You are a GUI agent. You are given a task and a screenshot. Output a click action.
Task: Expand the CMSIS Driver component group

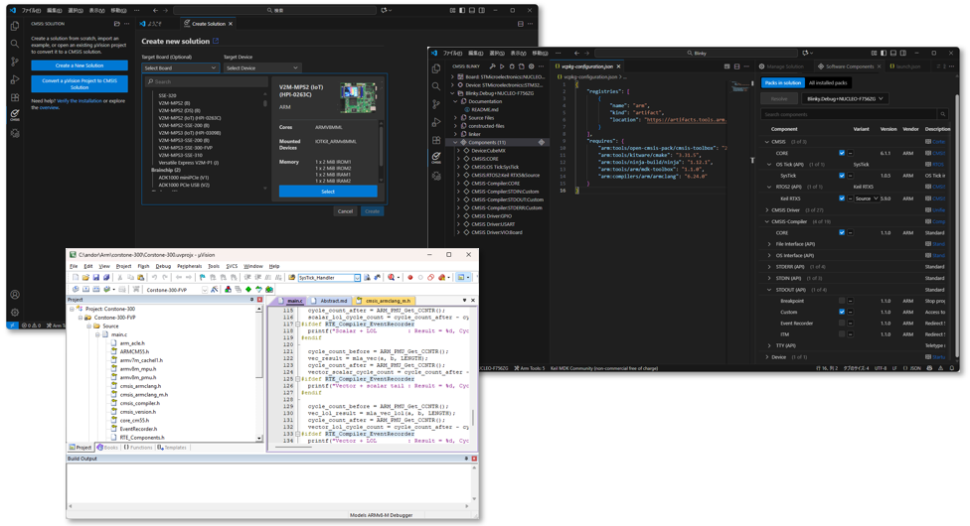tap(768, 210)
